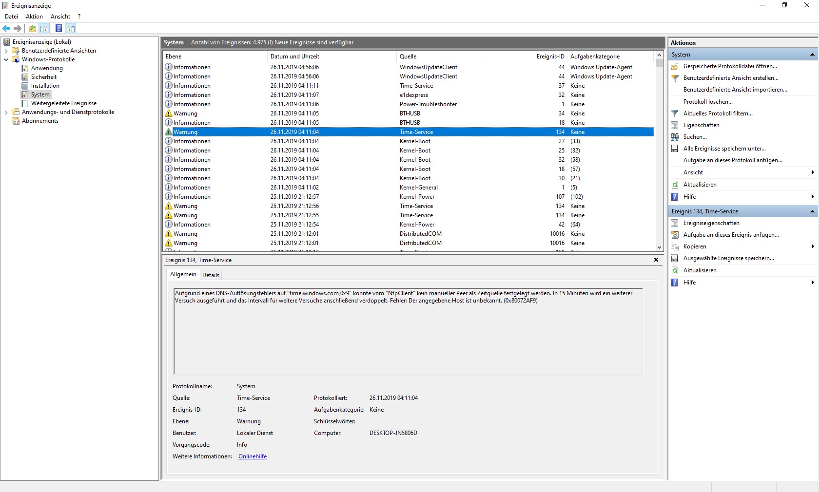This screenshot has height=492, width=819.
Task: Click the funnel icon next to Aktuelles Protokoll filtern
Action: [675, 114]
